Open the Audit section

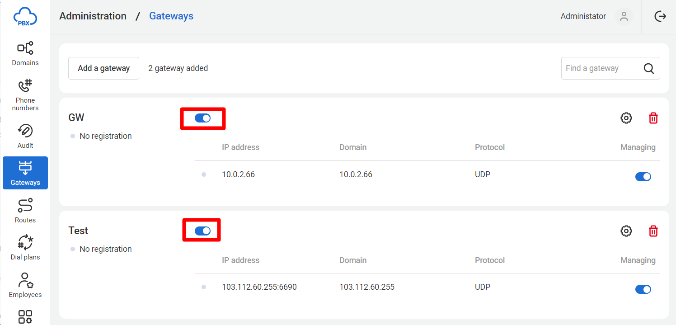point(25,136)
